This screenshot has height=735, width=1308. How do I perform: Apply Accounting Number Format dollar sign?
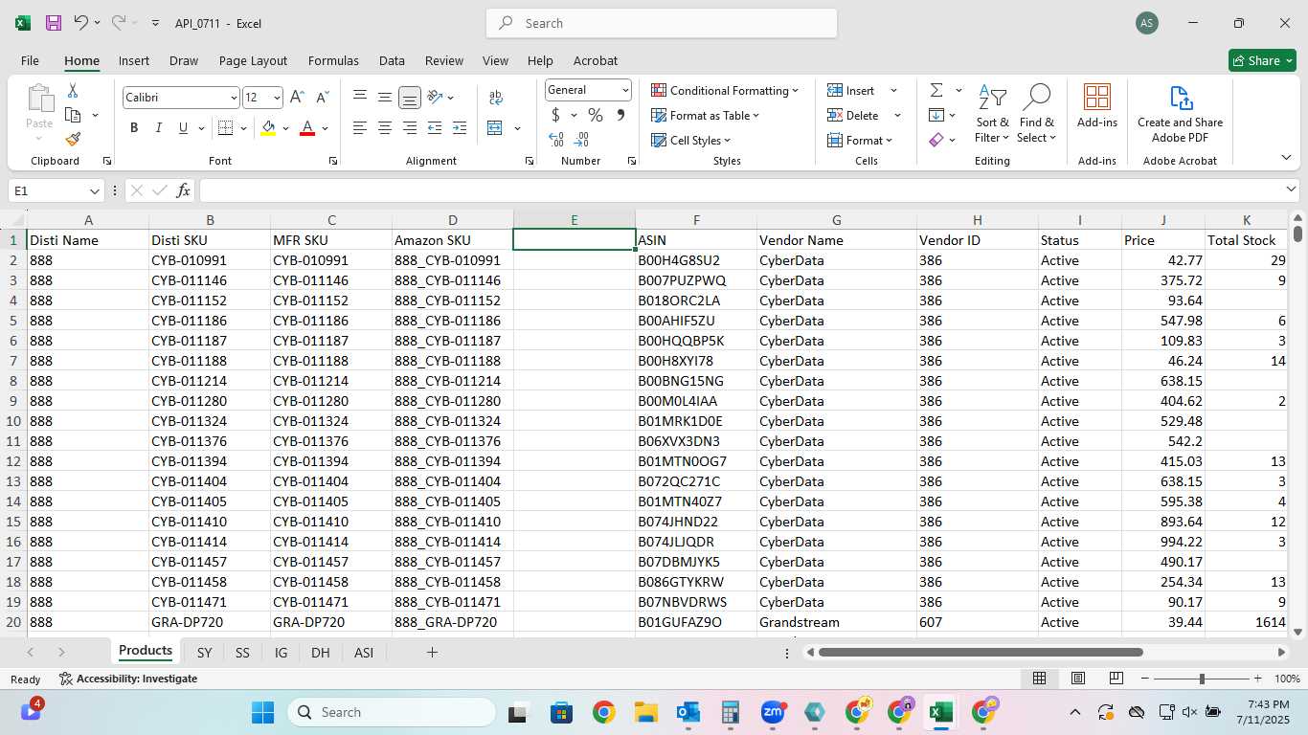(x=555, y=115)
